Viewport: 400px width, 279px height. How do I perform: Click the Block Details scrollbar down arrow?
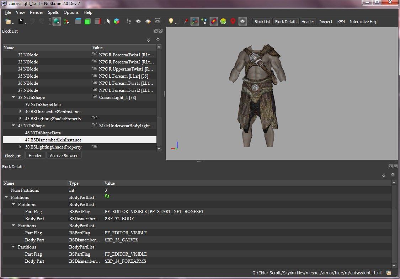coord(394,266)
